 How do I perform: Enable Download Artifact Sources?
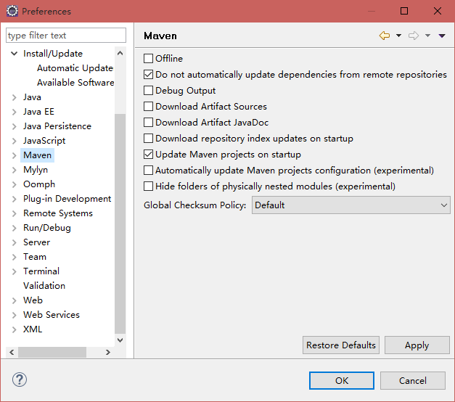(x=148, y=106)
